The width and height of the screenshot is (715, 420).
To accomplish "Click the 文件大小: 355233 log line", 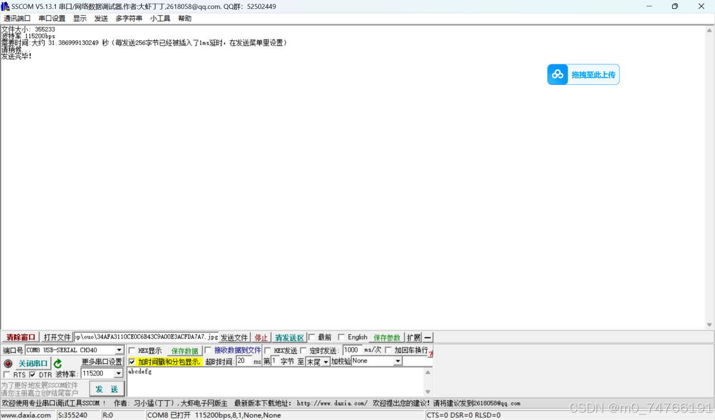I will coord(28,30).
